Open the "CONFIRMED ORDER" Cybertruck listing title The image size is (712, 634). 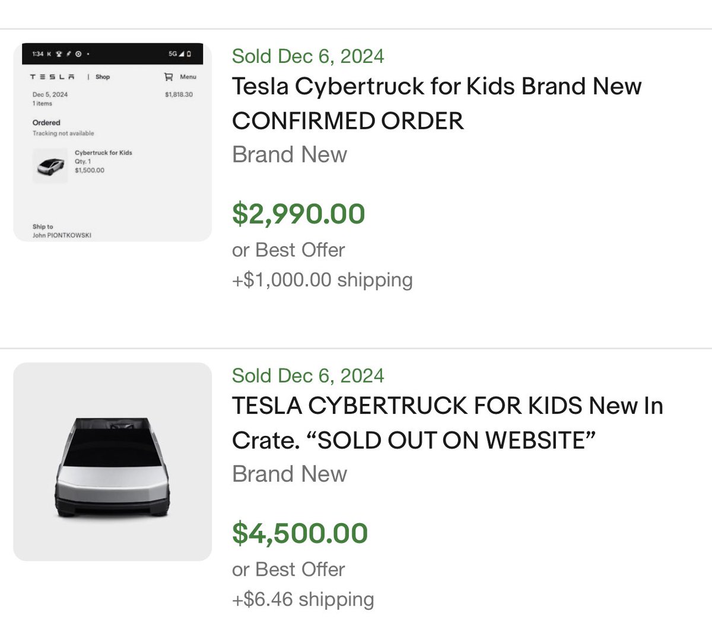(x=437, y=103)
